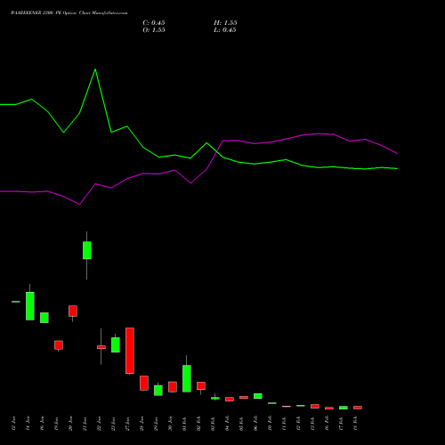445x445 pixels.
Task: Click the '14 Jan' date label
Action: pos(28,424)
